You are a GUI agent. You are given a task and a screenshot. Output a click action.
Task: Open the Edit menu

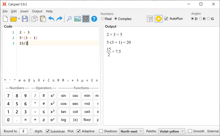click(x=14, y=11)
